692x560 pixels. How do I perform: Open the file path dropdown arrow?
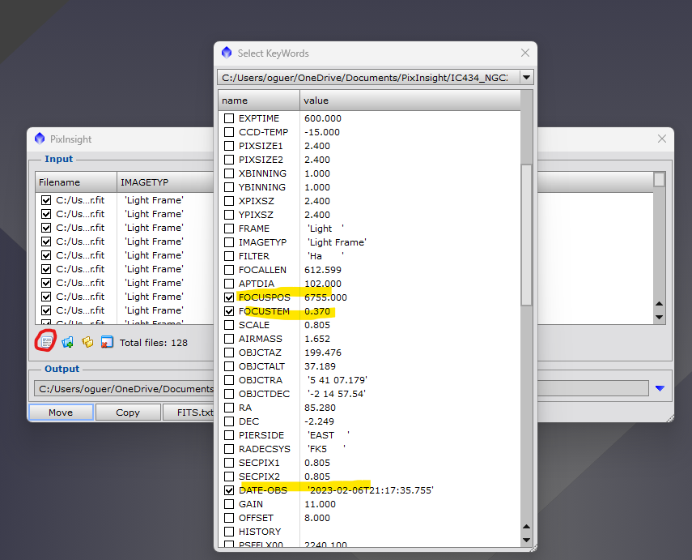coord(527,77)
